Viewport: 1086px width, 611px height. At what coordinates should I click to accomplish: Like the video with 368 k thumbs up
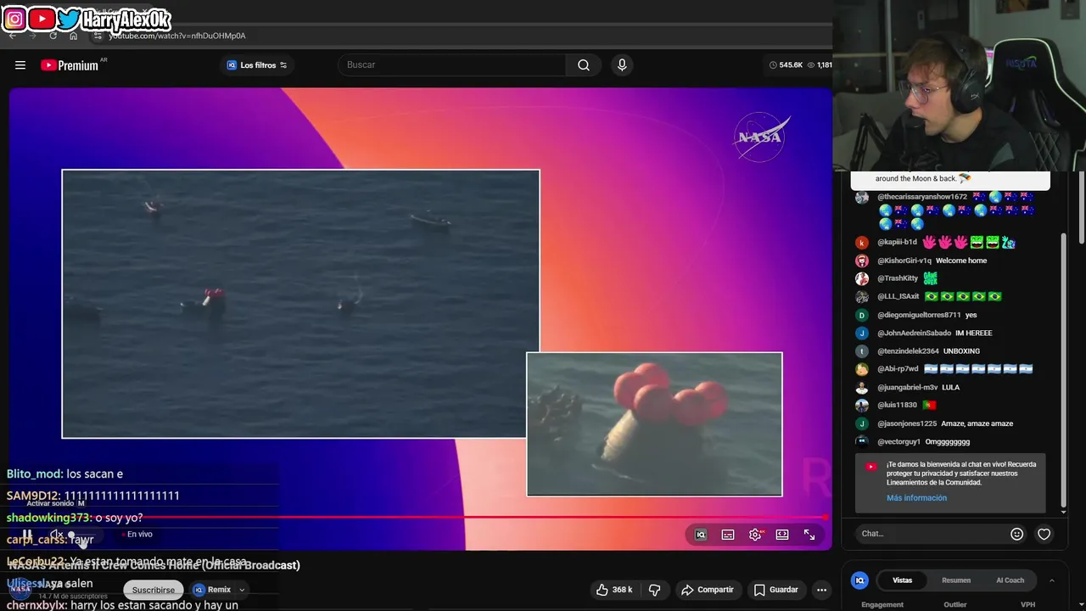[x=614, y=590]
